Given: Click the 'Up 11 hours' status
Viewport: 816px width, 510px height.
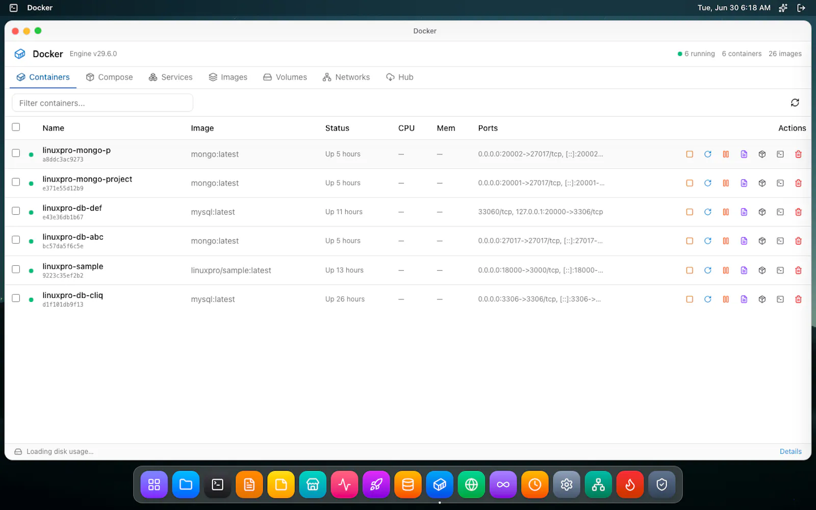Looking at the screenshot, I should tap(344, 212).
